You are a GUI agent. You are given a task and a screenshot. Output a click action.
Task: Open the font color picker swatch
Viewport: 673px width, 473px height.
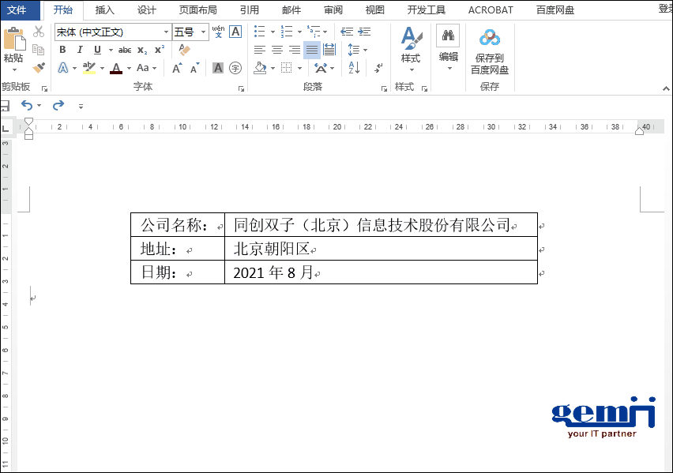116,67
